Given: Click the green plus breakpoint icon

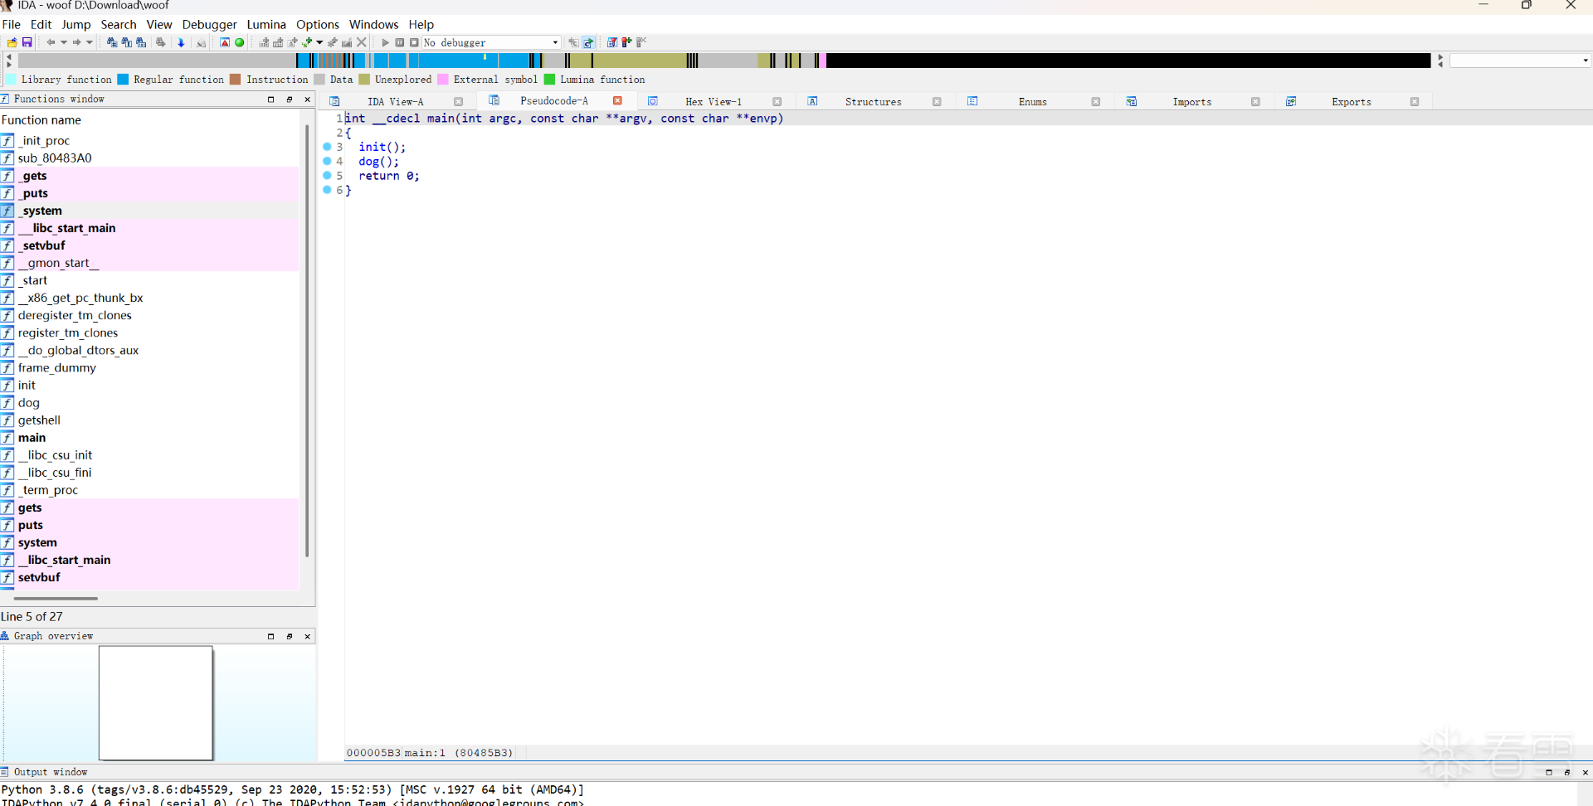Looking at the screenshot, I should point(308,42).
